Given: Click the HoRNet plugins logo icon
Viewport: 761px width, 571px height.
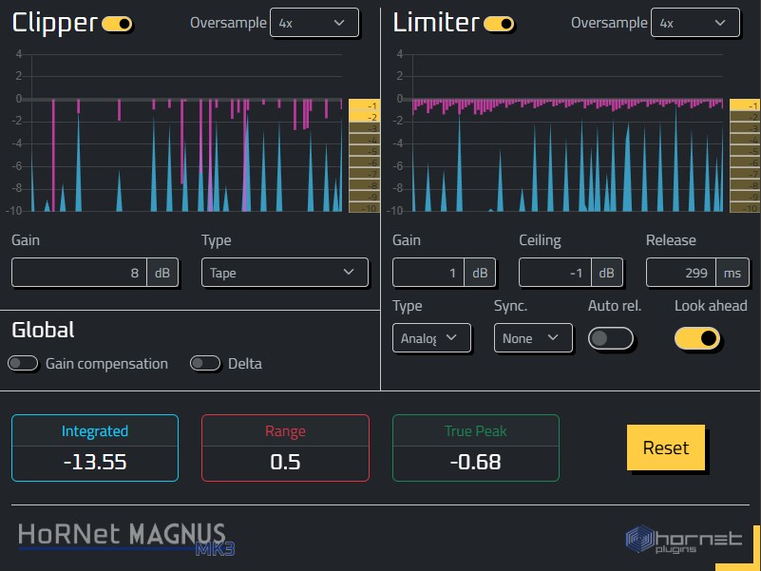Looking at the screenshot, I should coord(683,540).
